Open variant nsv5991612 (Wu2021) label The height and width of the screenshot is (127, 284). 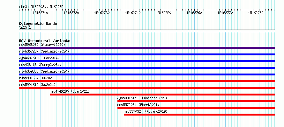coord(37,85)
